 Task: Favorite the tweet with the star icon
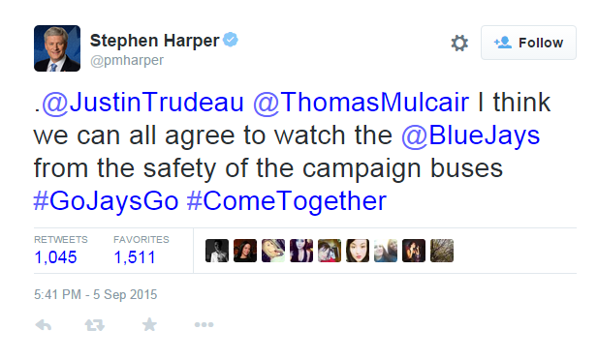pos(149,324)
